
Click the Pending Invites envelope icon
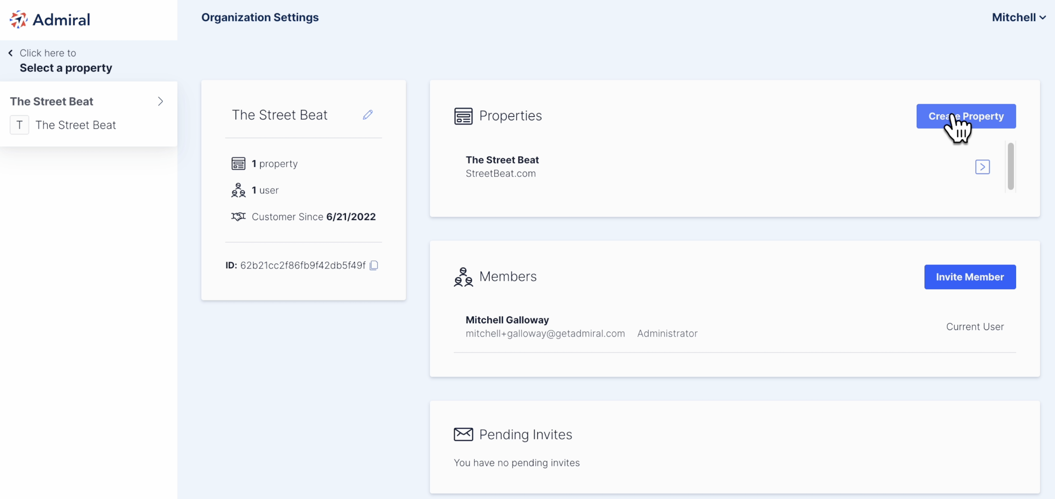463,434
